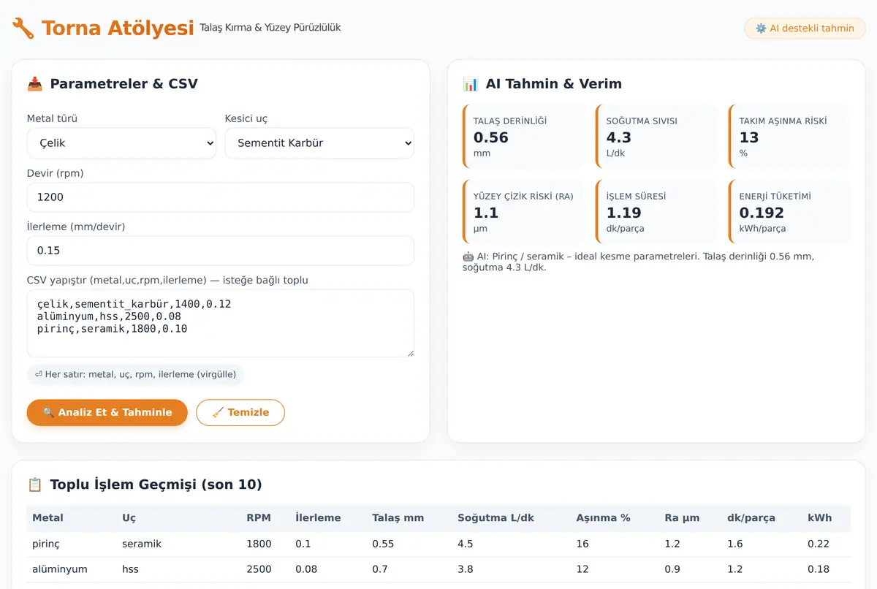The width and height of the screenshot is (877, 589).
Task: Select the İşlem Süresi 1.19 card
Action: pos(656,212)
